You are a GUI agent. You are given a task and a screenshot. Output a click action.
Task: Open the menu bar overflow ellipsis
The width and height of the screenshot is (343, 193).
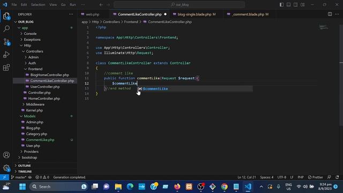83,5
